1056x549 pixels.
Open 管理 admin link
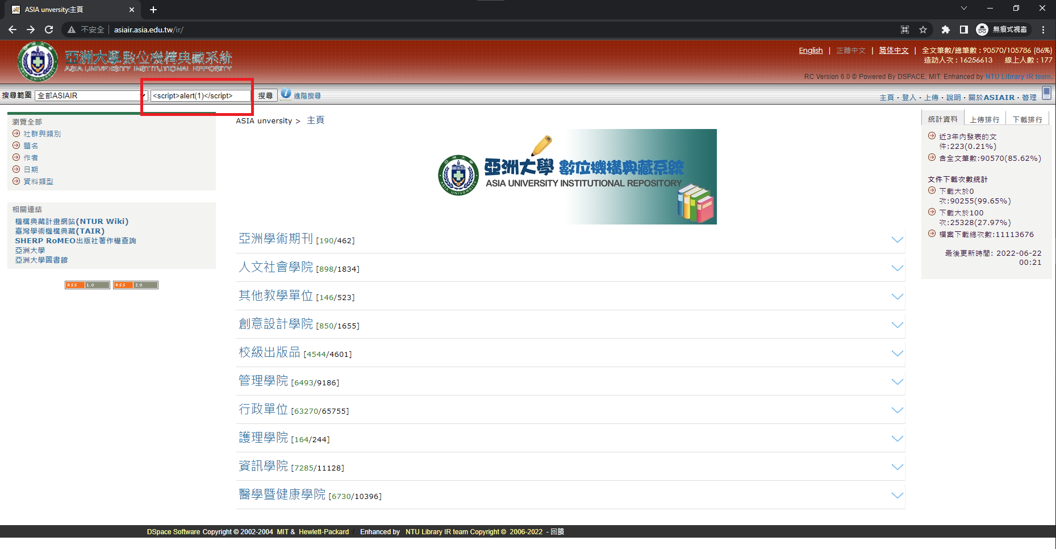(x=1029, y=98)
